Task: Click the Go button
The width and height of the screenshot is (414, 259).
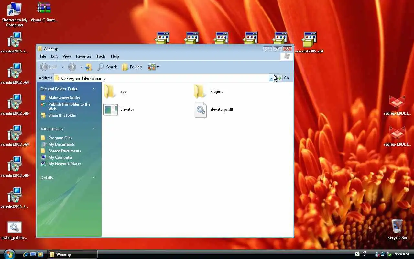Action: (283, 78)
